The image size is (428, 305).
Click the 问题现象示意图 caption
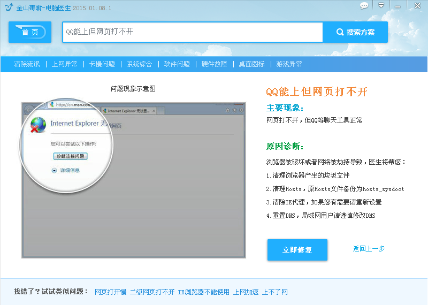tap(133, 89)
